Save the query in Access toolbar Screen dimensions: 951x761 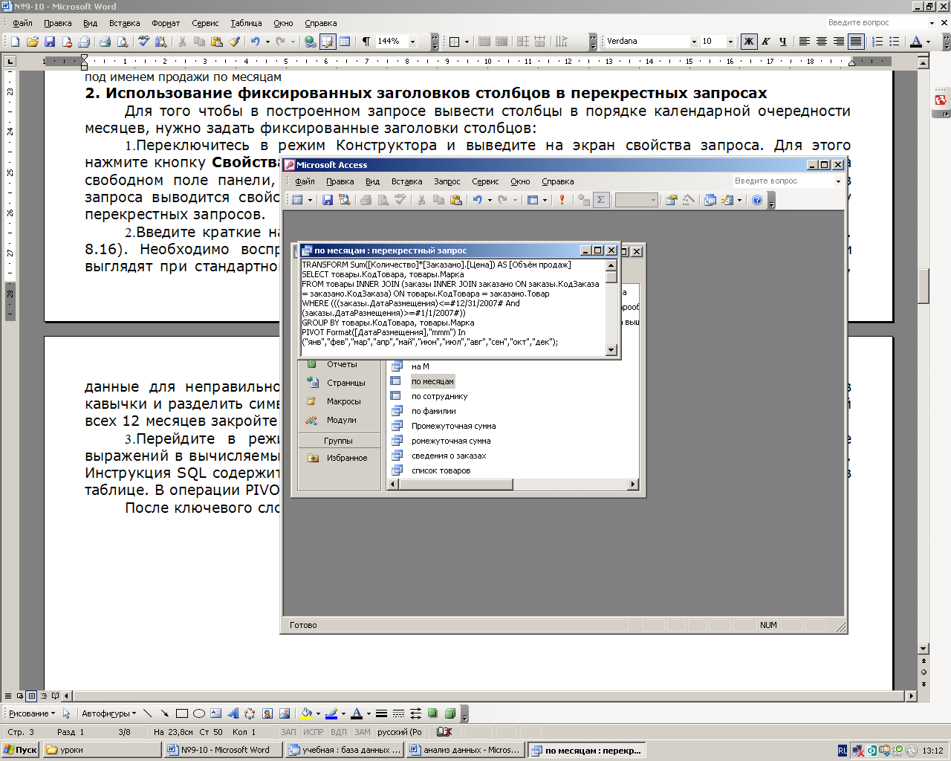coord(327,200)
